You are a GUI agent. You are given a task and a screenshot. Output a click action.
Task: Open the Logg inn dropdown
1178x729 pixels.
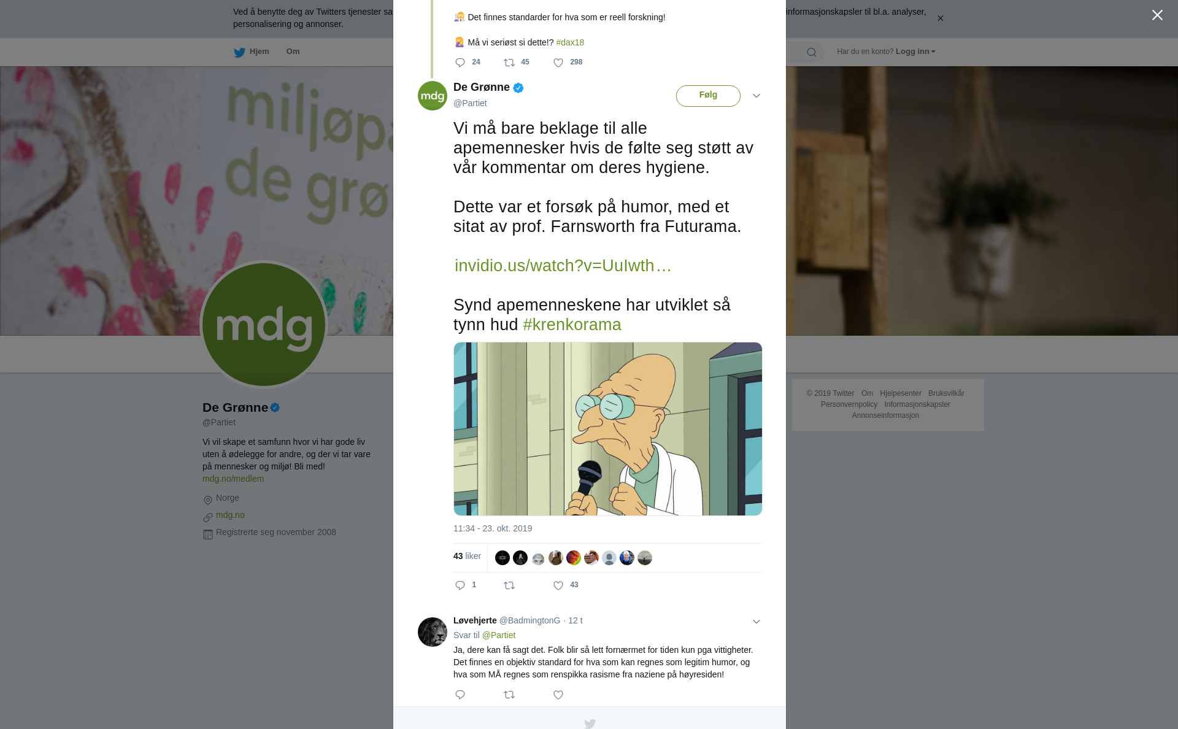915,52
